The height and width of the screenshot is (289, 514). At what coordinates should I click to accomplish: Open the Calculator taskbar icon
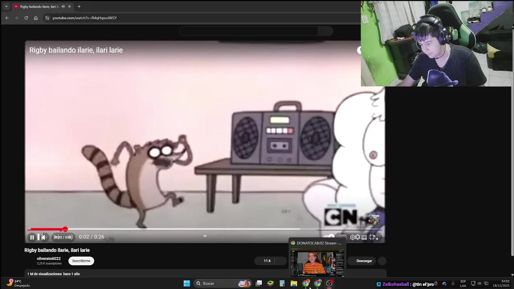(x=282, y=283)
